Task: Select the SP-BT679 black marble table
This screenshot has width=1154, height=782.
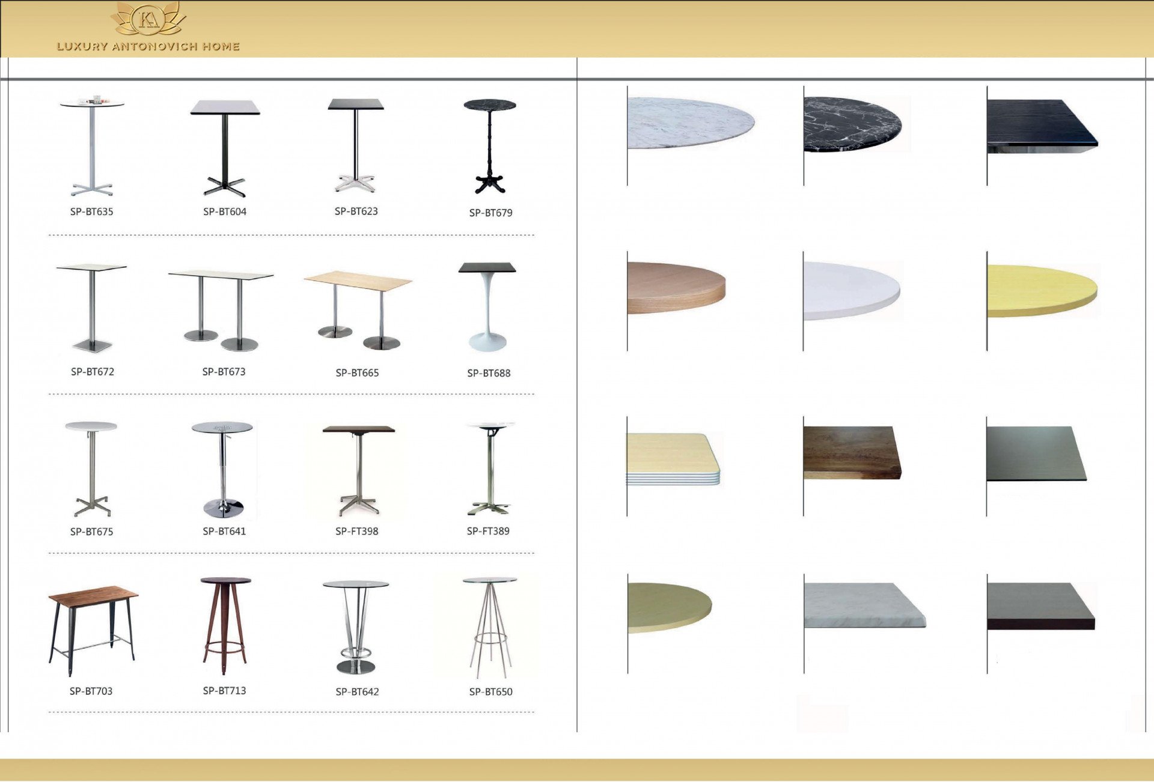Action: pos(490,146)
